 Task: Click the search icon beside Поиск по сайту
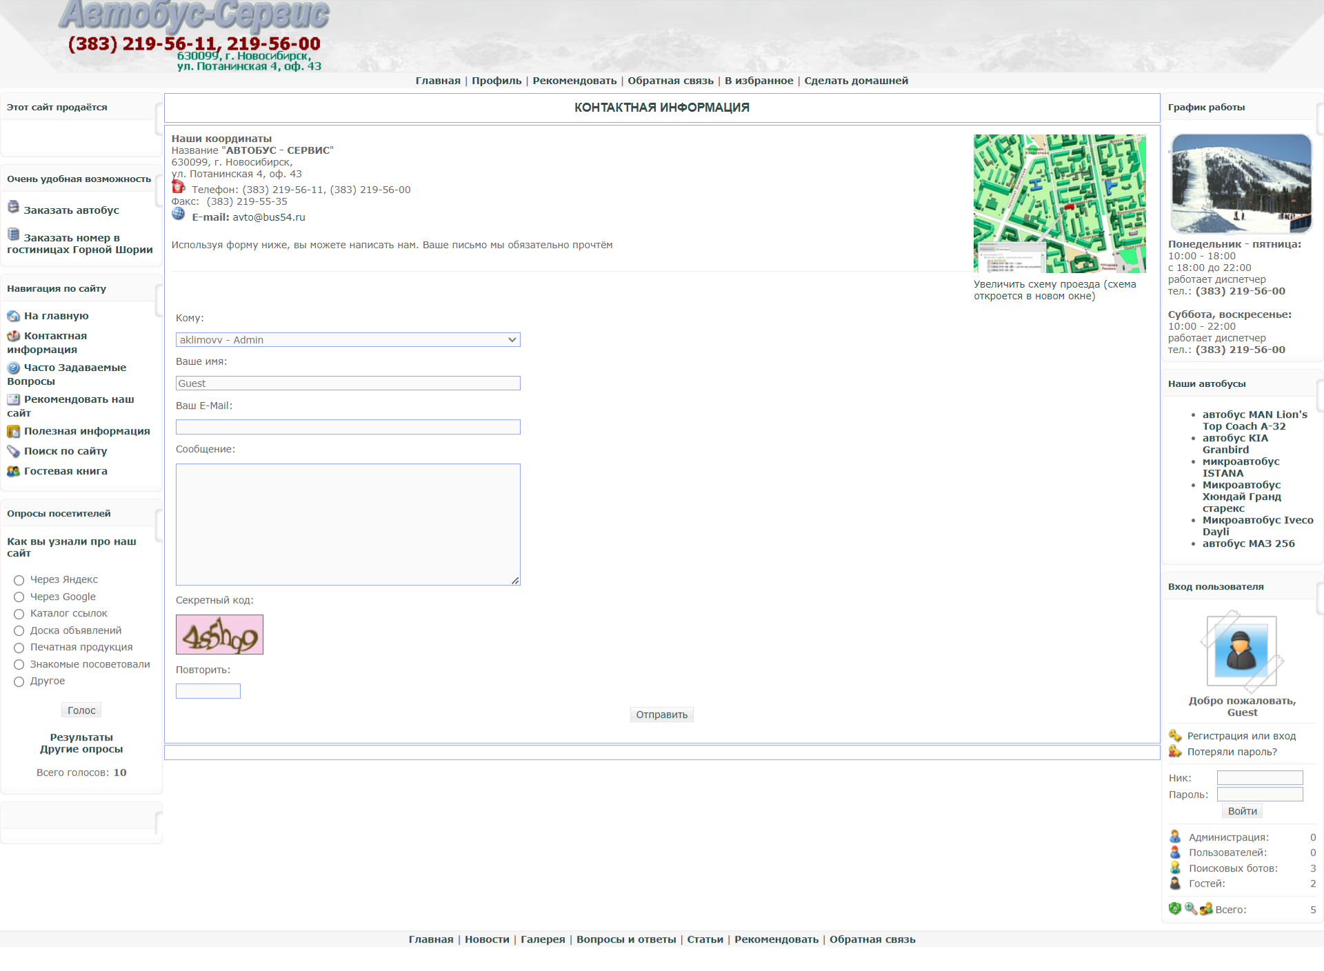point(13,451)
